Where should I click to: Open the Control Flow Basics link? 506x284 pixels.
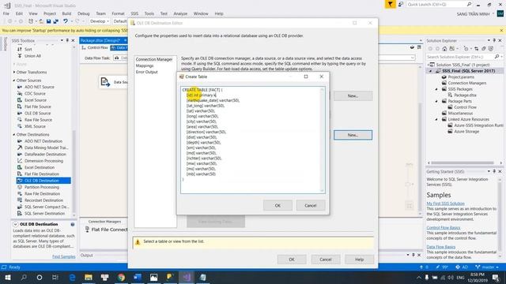[x=444, y=228]
